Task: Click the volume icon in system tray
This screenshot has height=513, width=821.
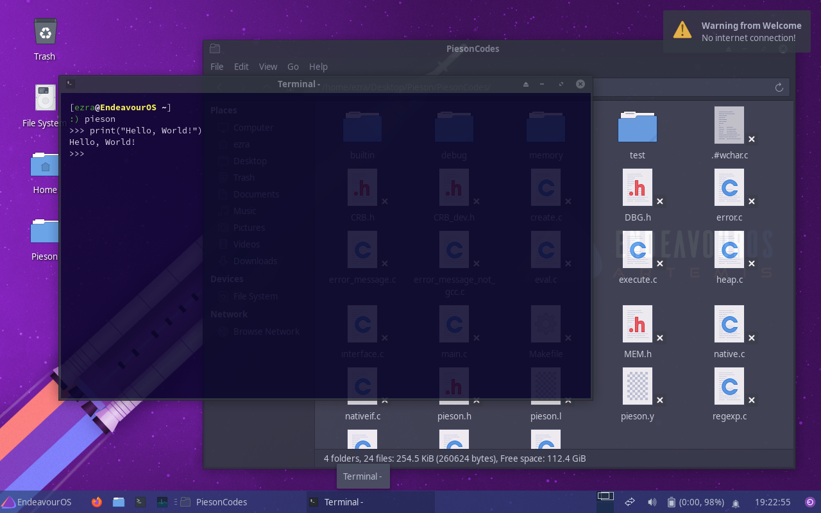Action: click(x=652, y=502)
